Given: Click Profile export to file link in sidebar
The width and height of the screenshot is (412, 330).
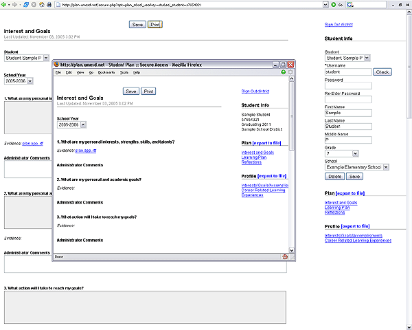Looking at the screenshot, I should coord(355,226).
